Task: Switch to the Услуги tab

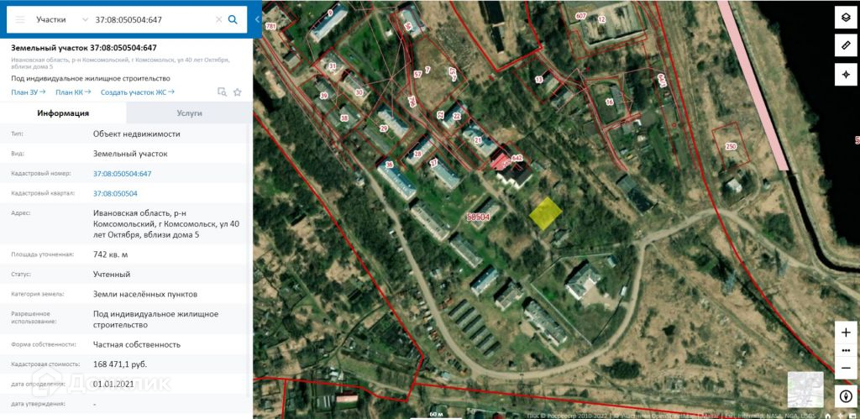Action: tap(189, 113)
